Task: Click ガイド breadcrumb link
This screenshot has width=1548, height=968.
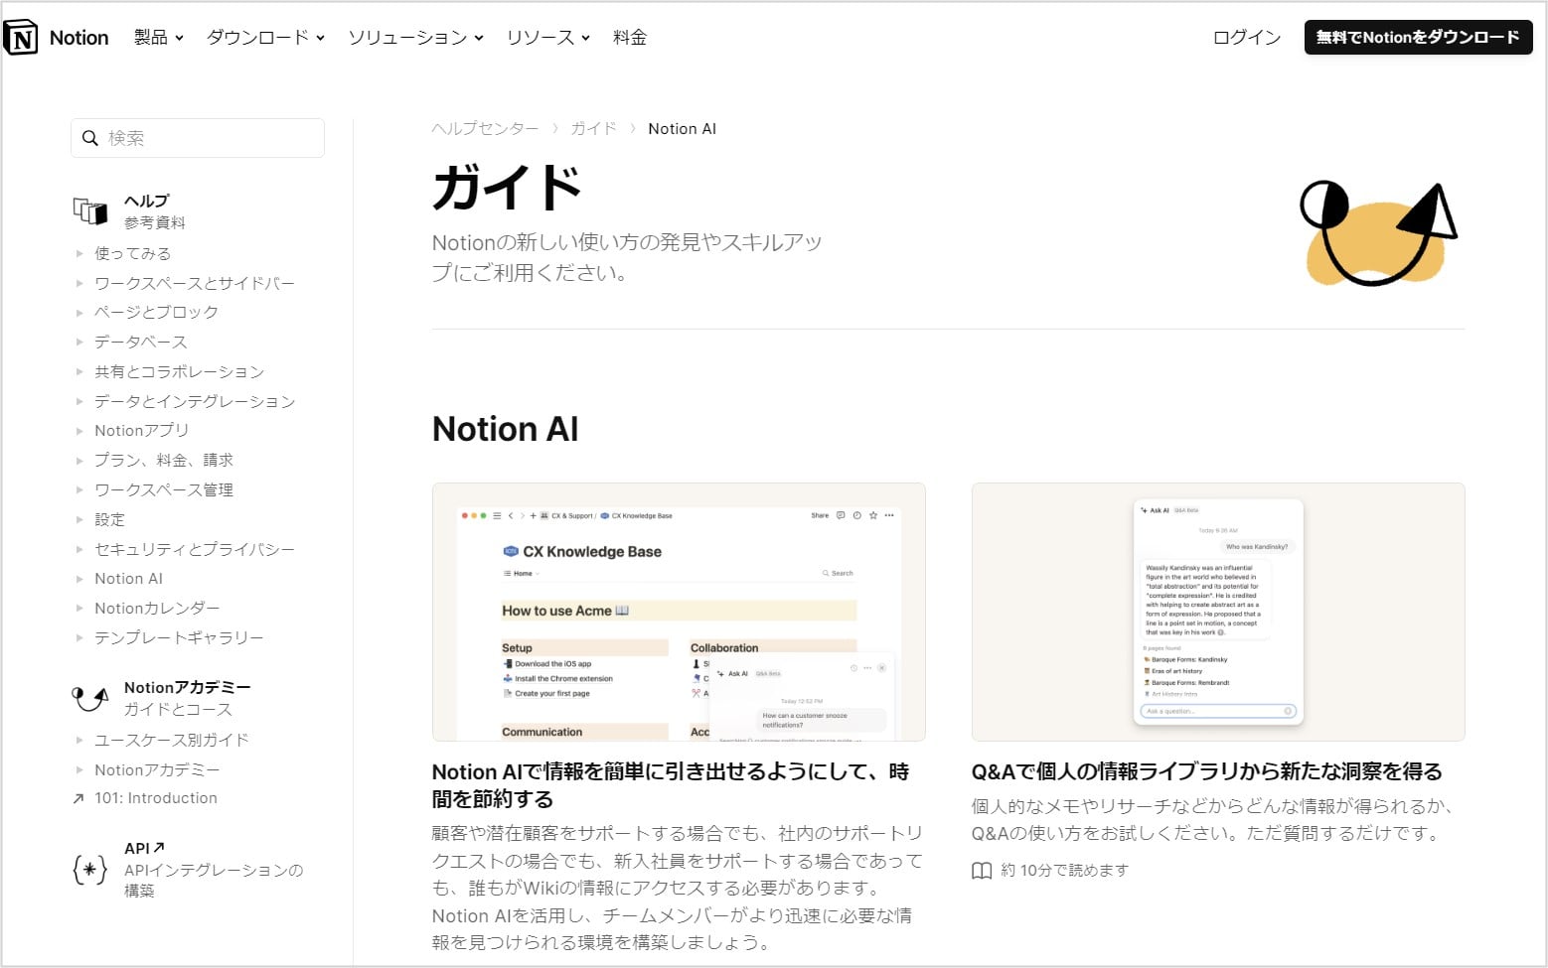Action: 593,129
